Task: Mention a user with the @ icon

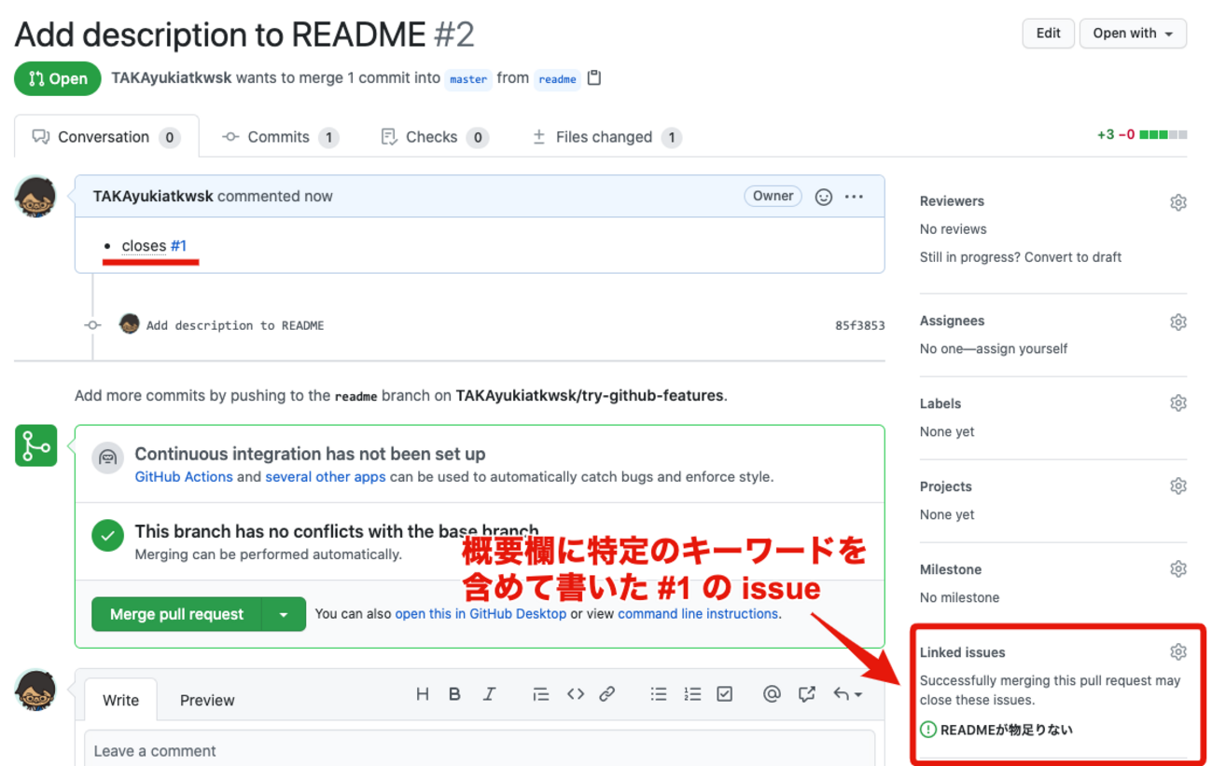Action: click(x=772, y=694)
